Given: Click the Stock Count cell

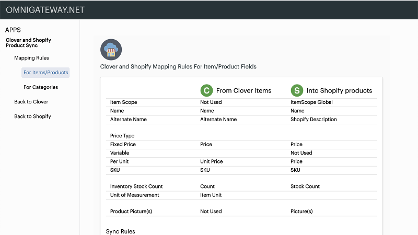Looking at the screenshot, I should (305, 186).
